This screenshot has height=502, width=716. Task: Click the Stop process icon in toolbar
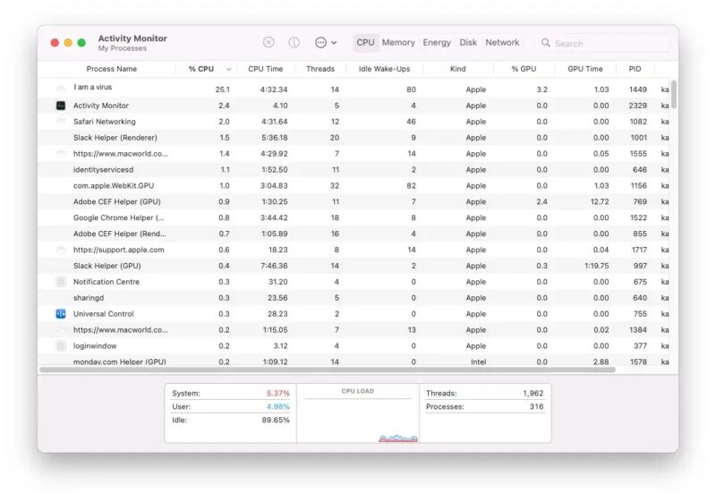point(268,42)
